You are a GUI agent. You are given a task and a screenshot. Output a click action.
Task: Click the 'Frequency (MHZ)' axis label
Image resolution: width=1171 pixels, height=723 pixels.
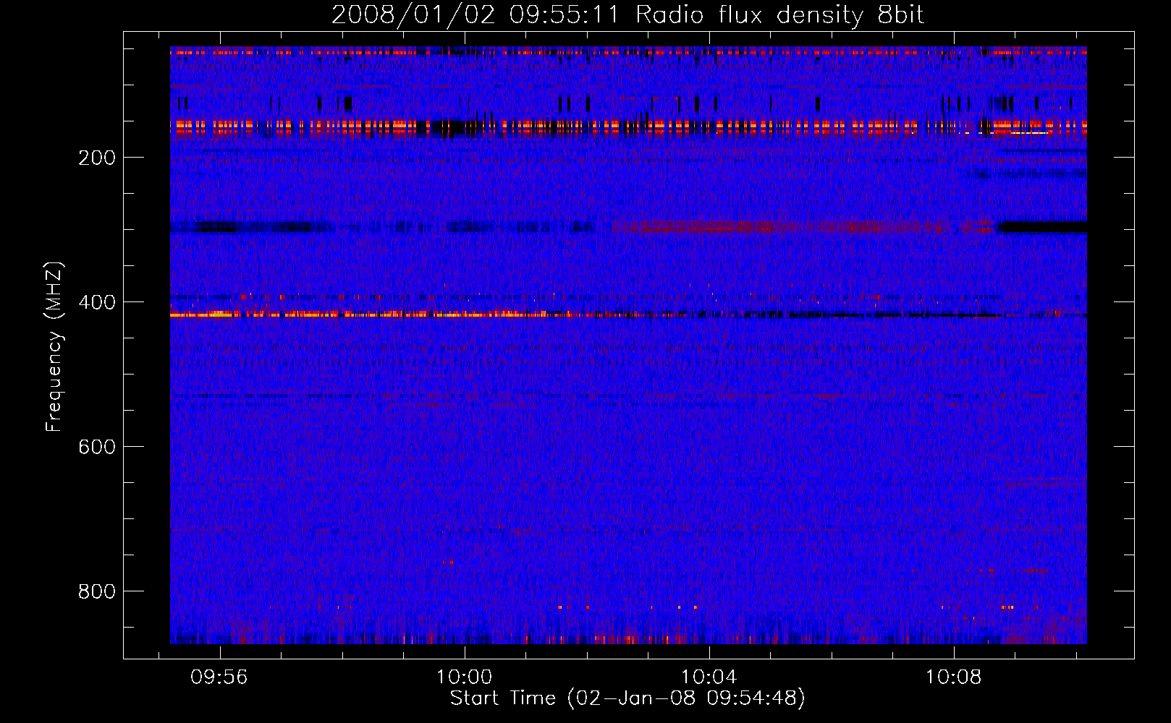click(54, 347)
